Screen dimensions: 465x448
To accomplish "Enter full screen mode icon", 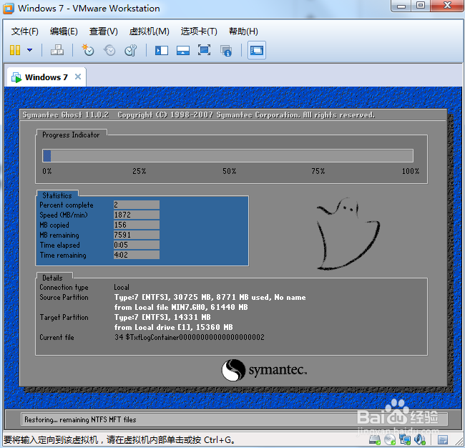I will coord(205,50).
